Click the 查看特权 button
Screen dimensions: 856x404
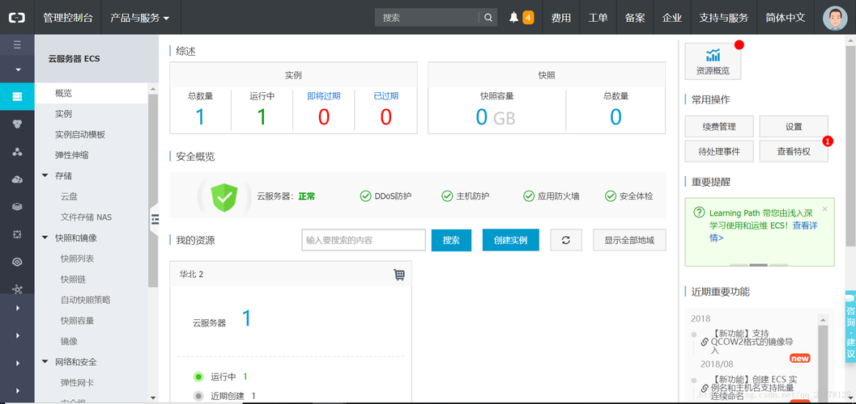click(794, 151)
